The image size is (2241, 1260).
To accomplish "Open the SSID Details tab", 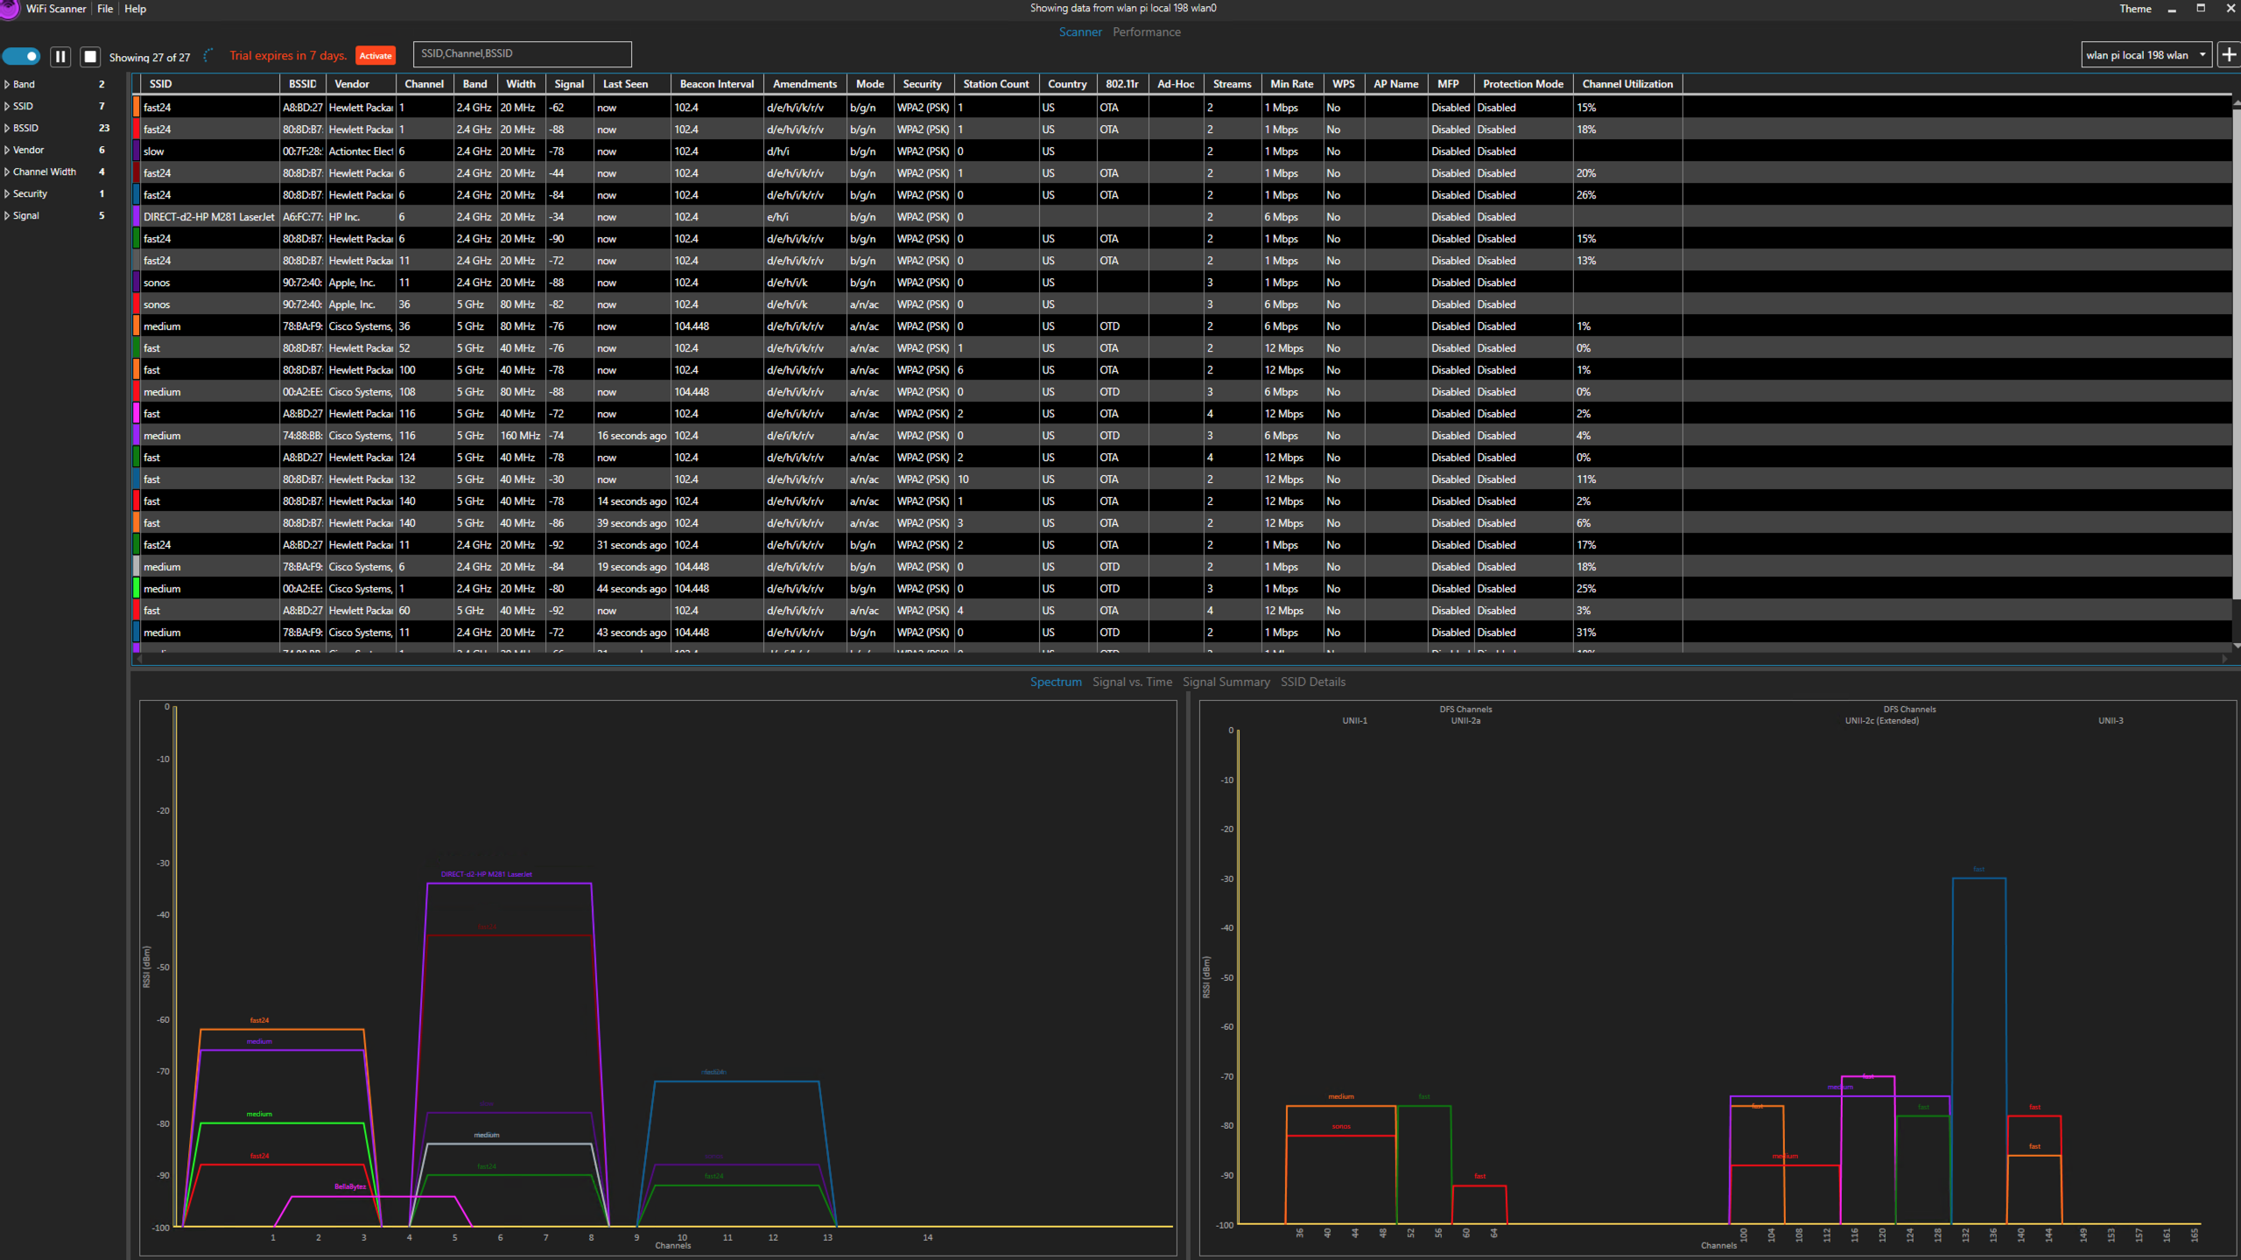I will pyautogui.click(x=1313, y=682).
